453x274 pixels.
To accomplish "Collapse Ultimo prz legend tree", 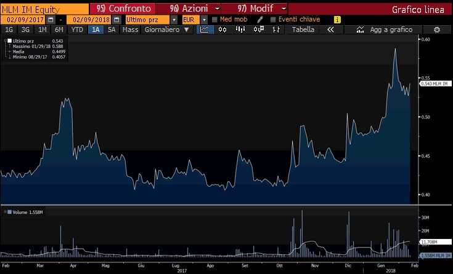I will [5, 41].
